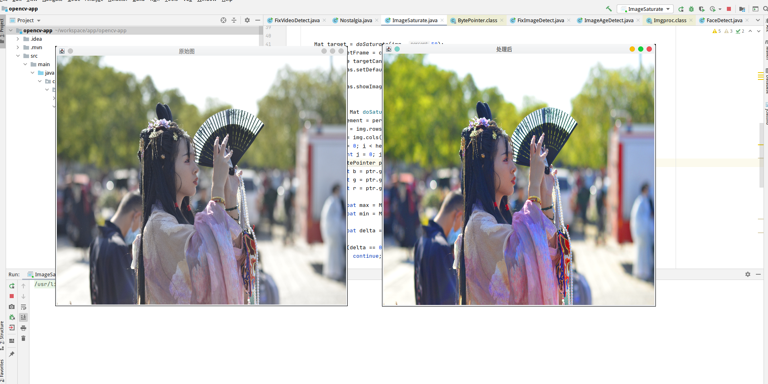Click Collapse All icon in Project panel
Image resolution: width=768 pixels, height=384 pixels.
tap(234, 20)
